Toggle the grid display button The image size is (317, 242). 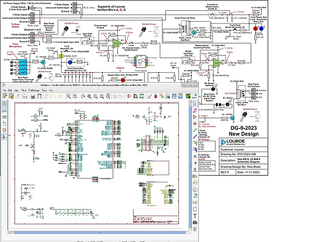point(4,103)
